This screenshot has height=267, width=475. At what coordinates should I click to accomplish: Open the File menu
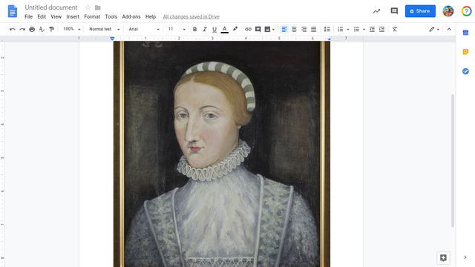(x=28, y=16)
